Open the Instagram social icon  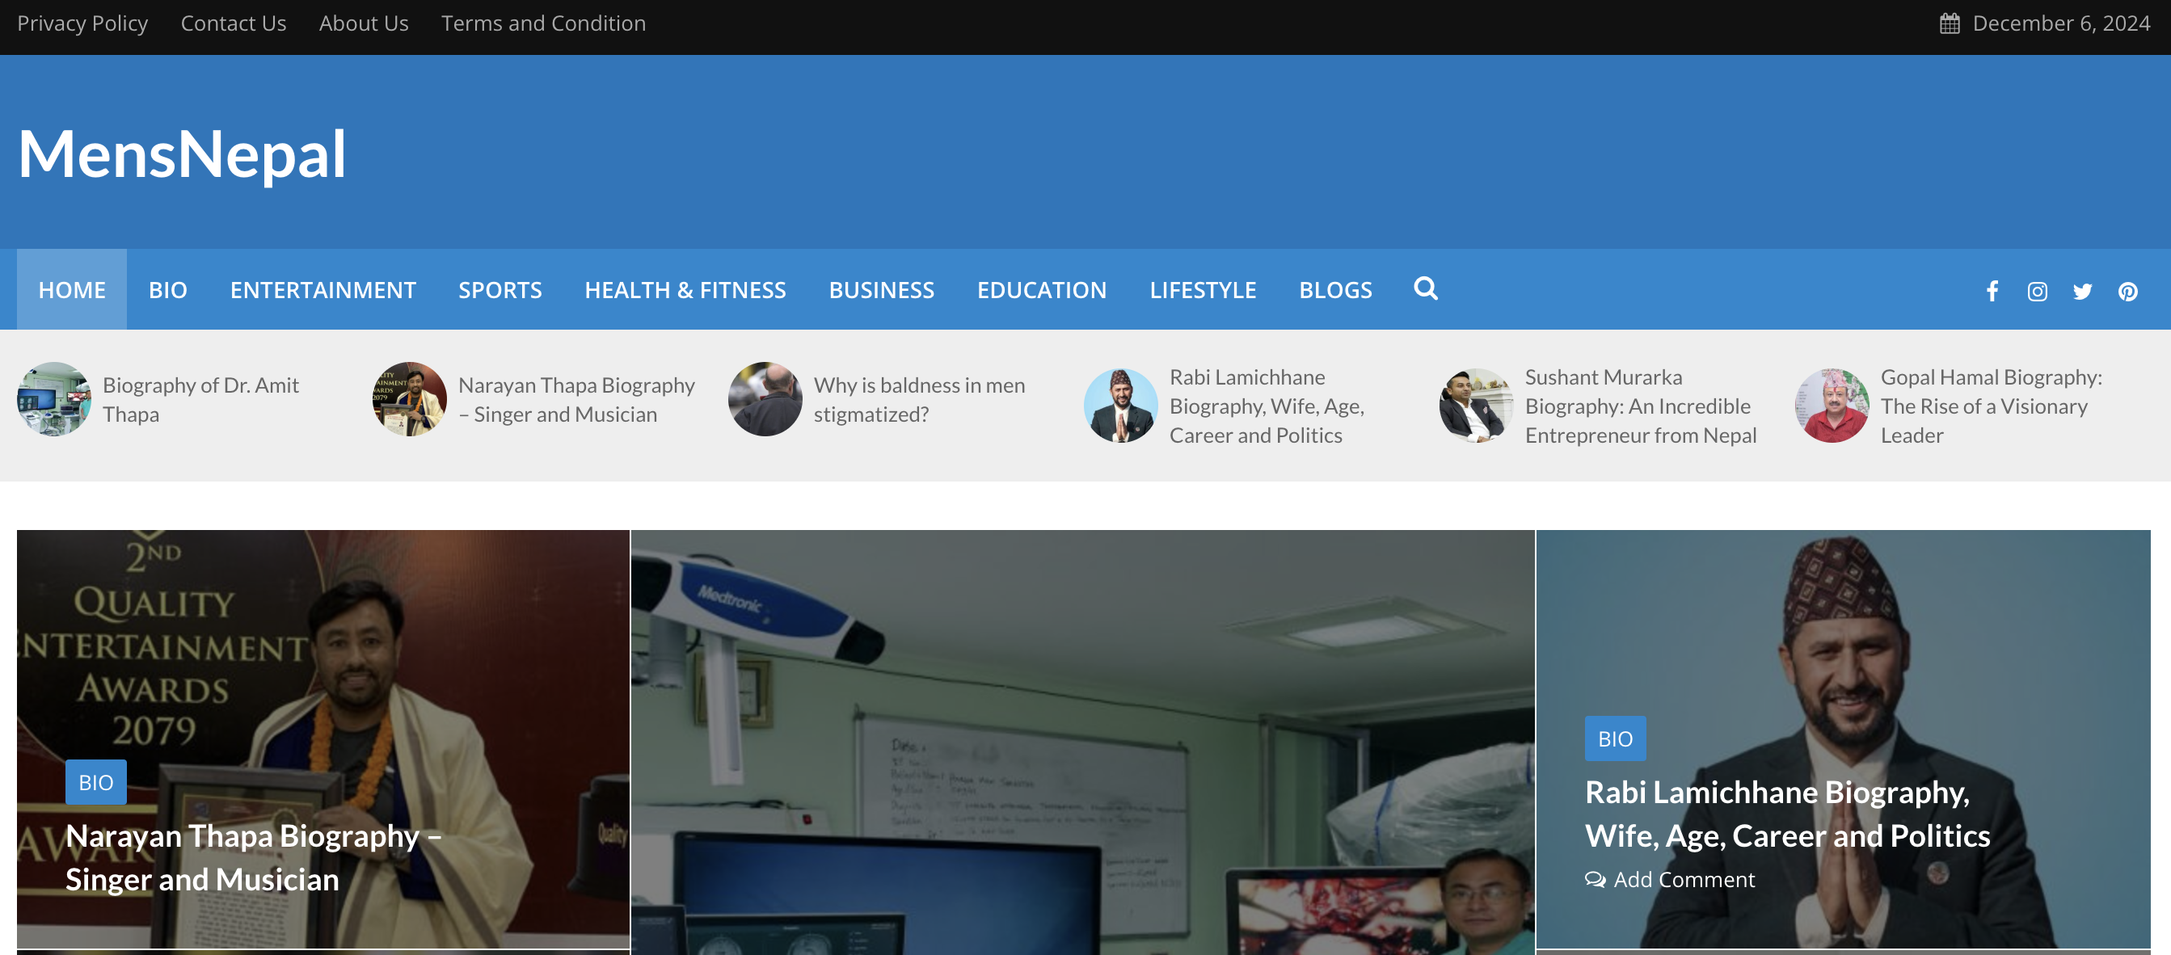pyautogui.click(x=2037, y=292)
